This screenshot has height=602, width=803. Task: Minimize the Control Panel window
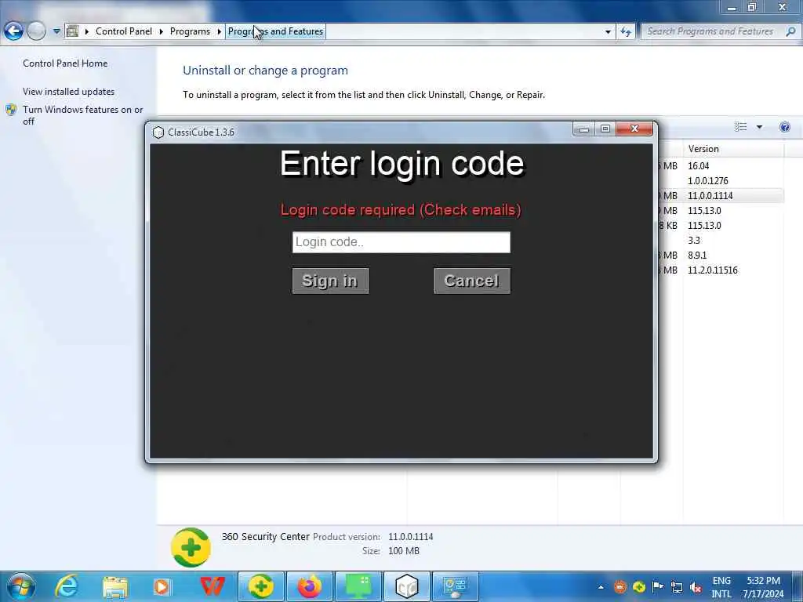click(732, 7)
